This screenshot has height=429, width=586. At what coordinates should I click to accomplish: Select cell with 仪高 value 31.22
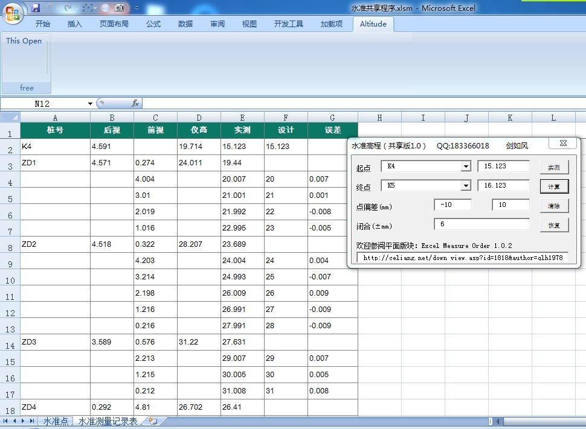(x=199, y=342)
